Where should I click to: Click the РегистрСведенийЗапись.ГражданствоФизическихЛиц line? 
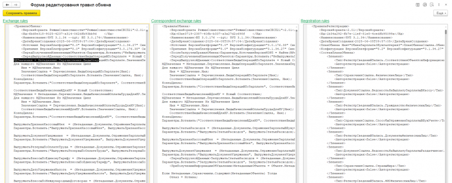pos(387,106)
